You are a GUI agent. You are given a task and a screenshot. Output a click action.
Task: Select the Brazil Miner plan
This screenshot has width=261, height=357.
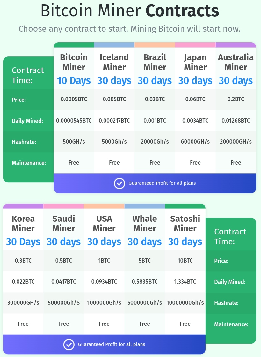pos(155,69)
